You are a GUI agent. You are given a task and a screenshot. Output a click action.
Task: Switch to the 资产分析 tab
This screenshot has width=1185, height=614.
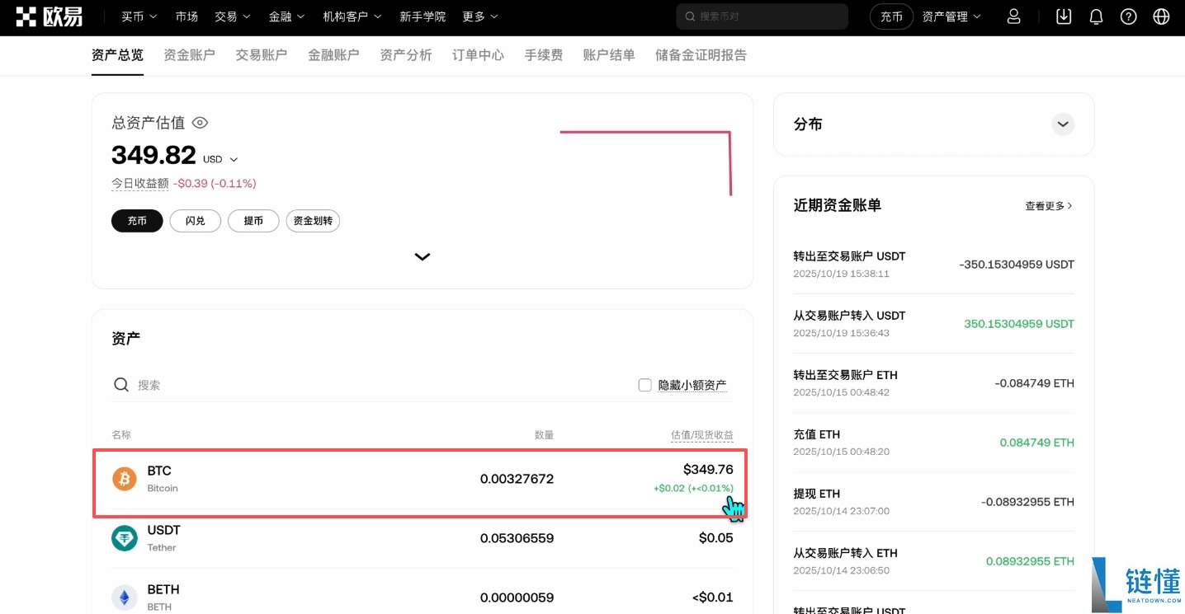pyautogui.click(x=406, y=55)
